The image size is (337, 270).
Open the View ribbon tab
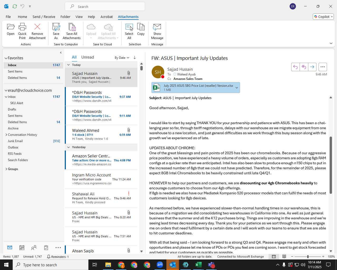[x=79, y=17]
